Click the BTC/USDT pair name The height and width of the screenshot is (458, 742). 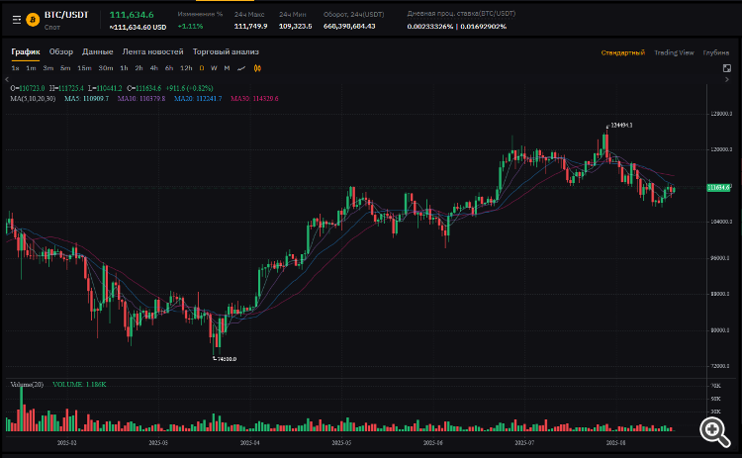click(x=65, y=15)
